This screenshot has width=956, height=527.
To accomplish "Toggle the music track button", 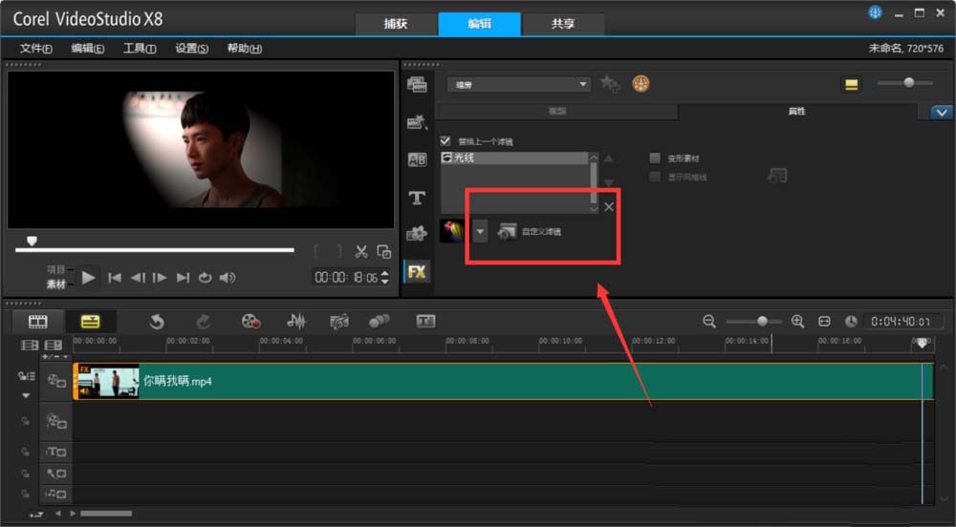I will [56, 494].
